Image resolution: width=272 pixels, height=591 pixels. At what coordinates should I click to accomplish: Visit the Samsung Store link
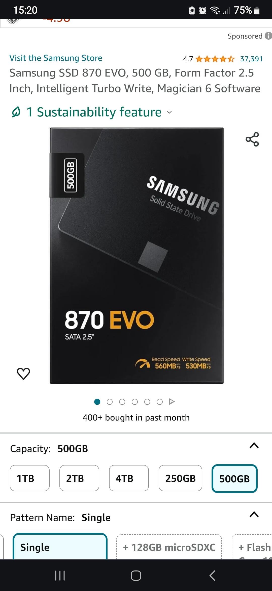[x=56, y=58]
